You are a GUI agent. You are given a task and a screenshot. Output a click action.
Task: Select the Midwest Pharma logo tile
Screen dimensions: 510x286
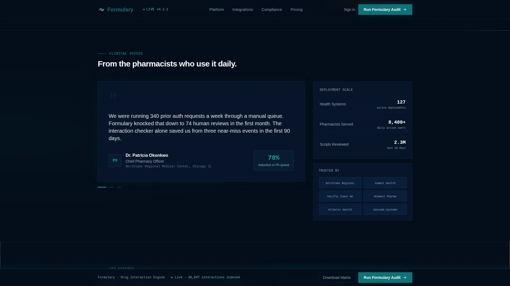pos(385,196)
